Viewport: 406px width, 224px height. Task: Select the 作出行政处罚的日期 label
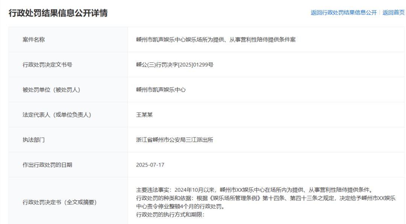47,165
